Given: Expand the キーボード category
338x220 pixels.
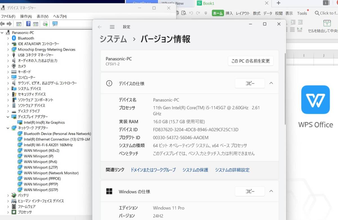Looking at the screenshot, I should [x=8, y=72].
